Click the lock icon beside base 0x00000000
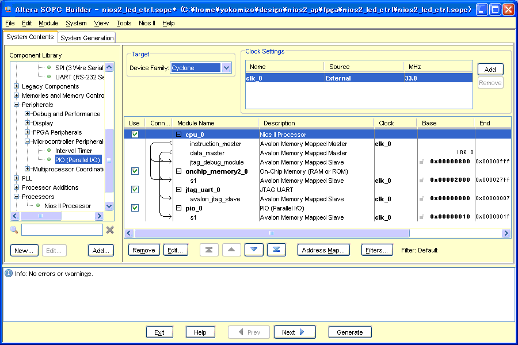This screenshot has width=518, height=345. click(422, 199)
